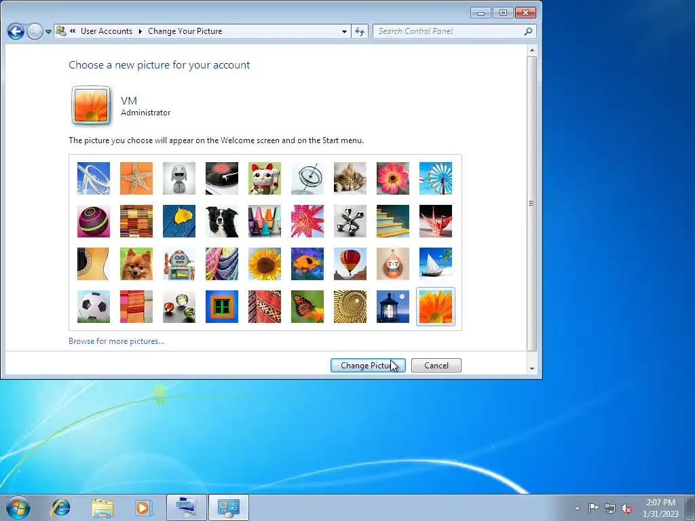
Task: Select the roller coaster account picture
Action: pyautogui.click(x=94, y=178)
